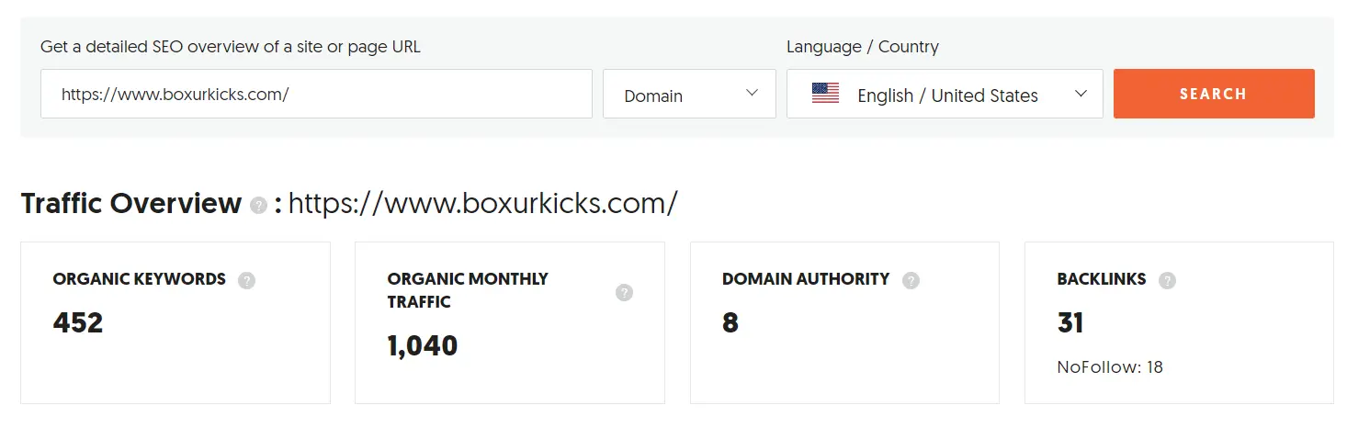Open the Domain scope selector
This screenshot has width=1347, height=439.
689,94
